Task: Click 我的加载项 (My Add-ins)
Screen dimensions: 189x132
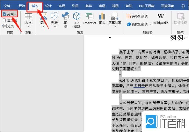Action: (137, 24)
